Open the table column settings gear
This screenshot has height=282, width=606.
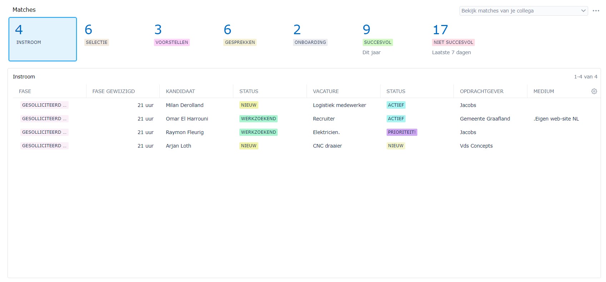click(x=594, y=91)
